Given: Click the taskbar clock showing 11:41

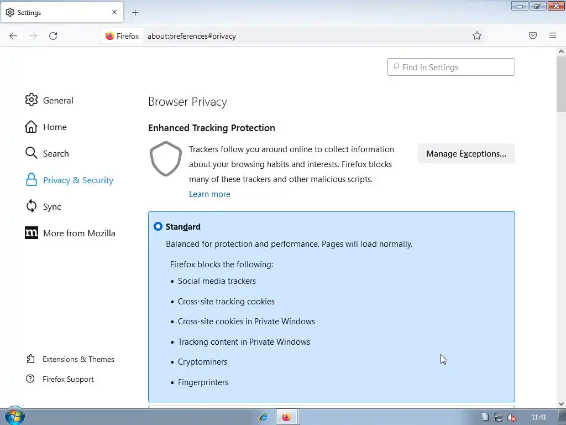Looking at the screenshot, I should (x=538, y=417).
